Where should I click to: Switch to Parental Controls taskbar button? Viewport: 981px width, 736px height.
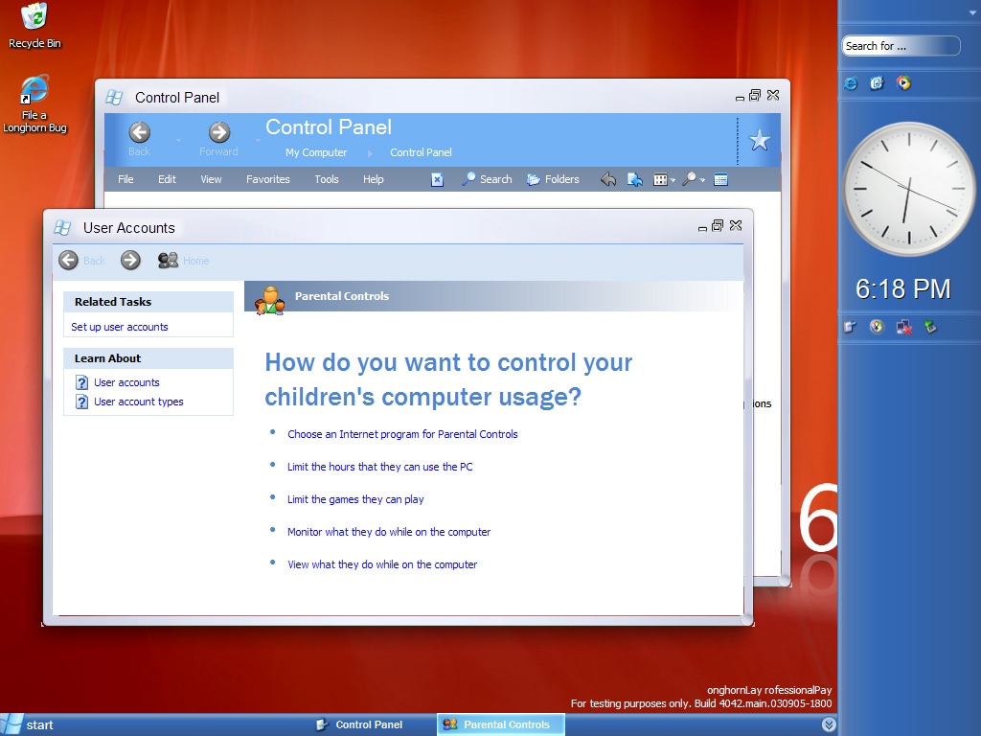click(500, 724)
